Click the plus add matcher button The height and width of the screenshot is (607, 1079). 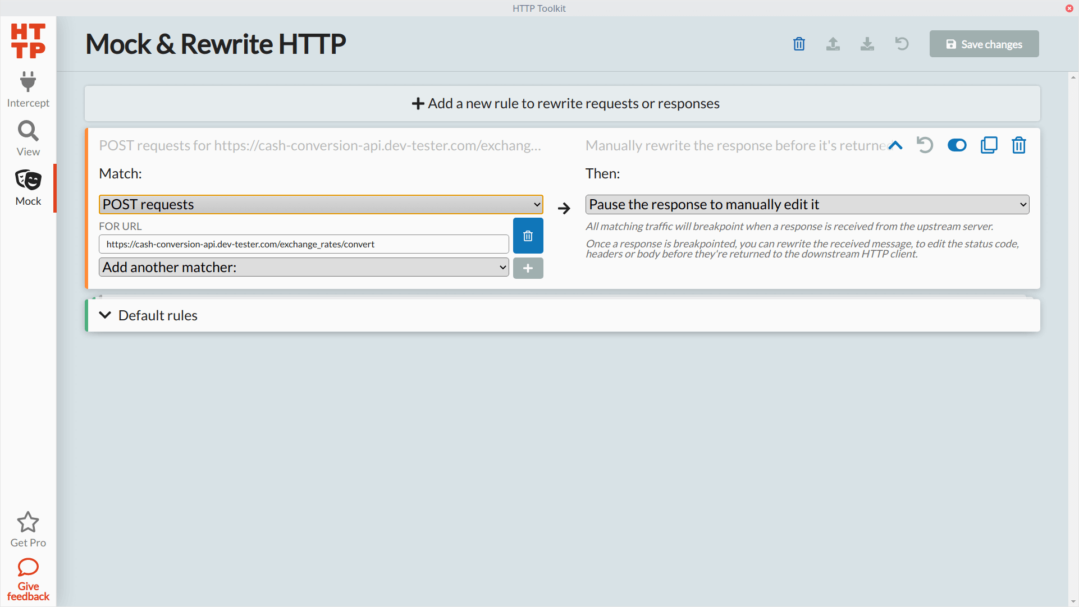528,268
